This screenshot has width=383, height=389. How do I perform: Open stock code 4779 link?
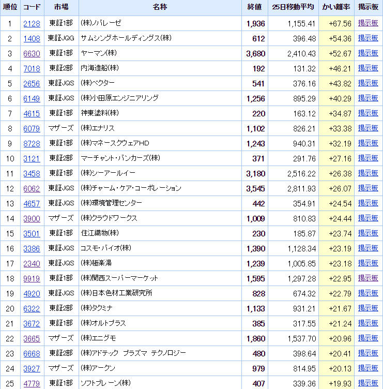coord(32,384)
